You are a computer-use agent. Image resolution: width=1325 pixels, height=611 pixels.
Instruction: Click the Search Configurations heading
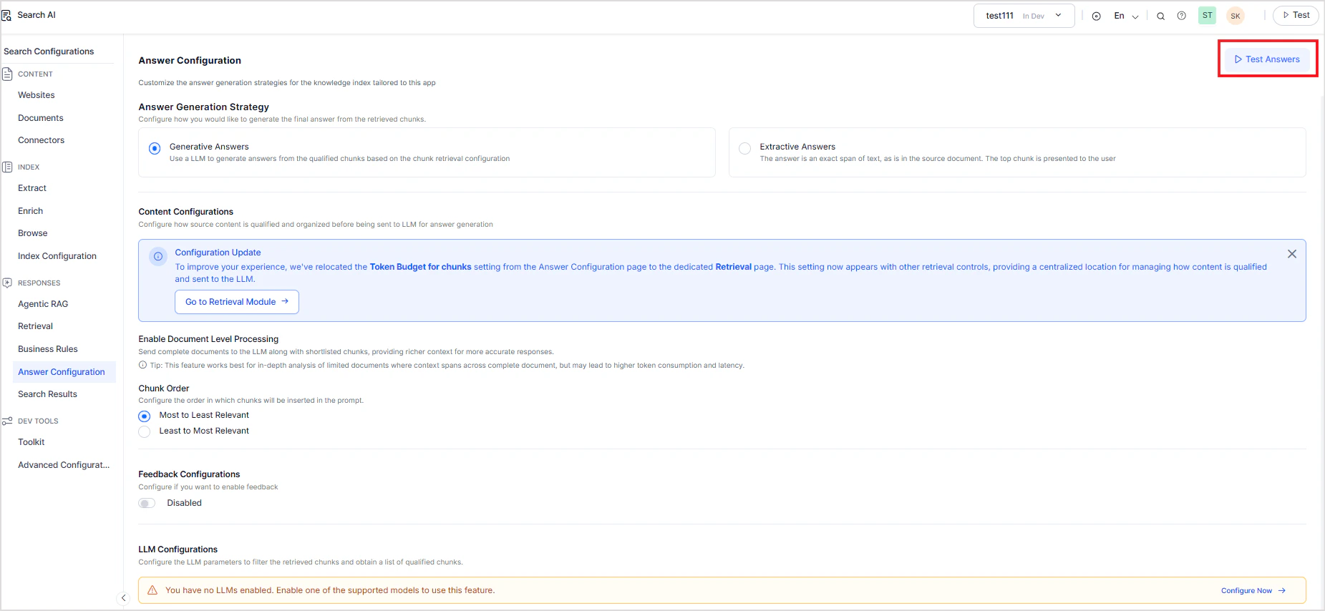(49, 52)
